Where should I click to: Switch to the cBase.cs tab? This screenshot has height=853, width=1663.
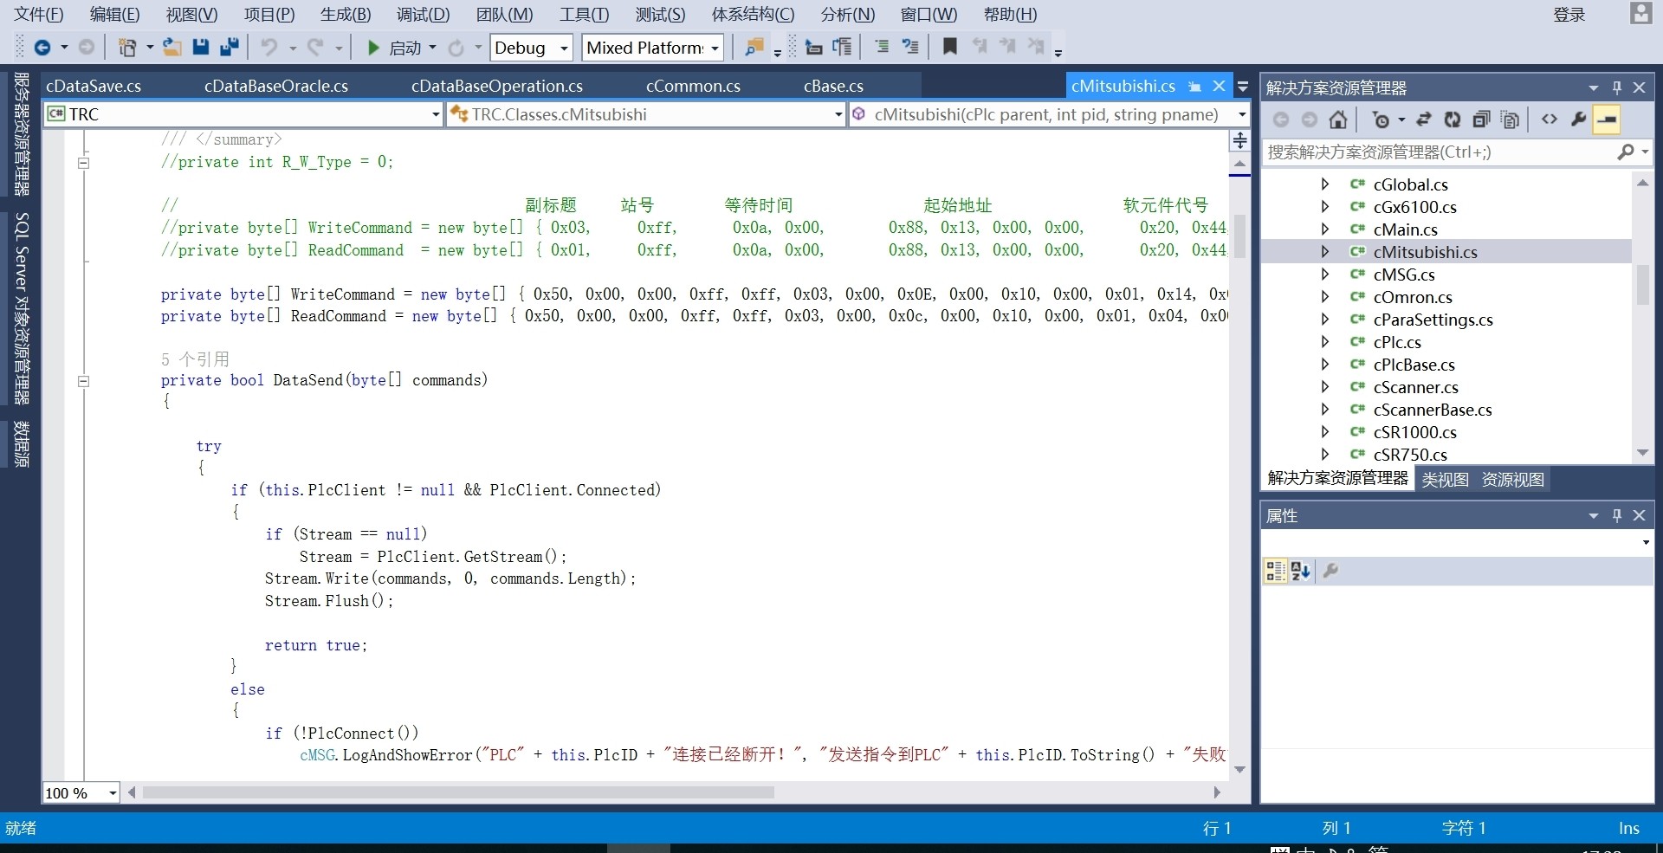pyautogui.click(x=833, y=86)
